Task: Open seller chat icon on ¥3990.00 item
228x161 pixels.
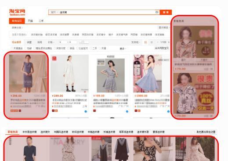Action: coord(168,112)
